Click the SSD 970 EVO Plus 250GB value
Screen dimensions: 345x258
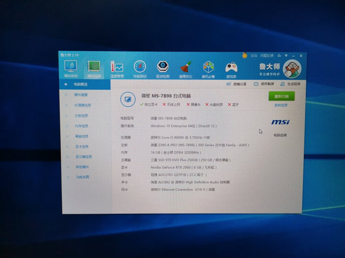click(x=191, y=160)
